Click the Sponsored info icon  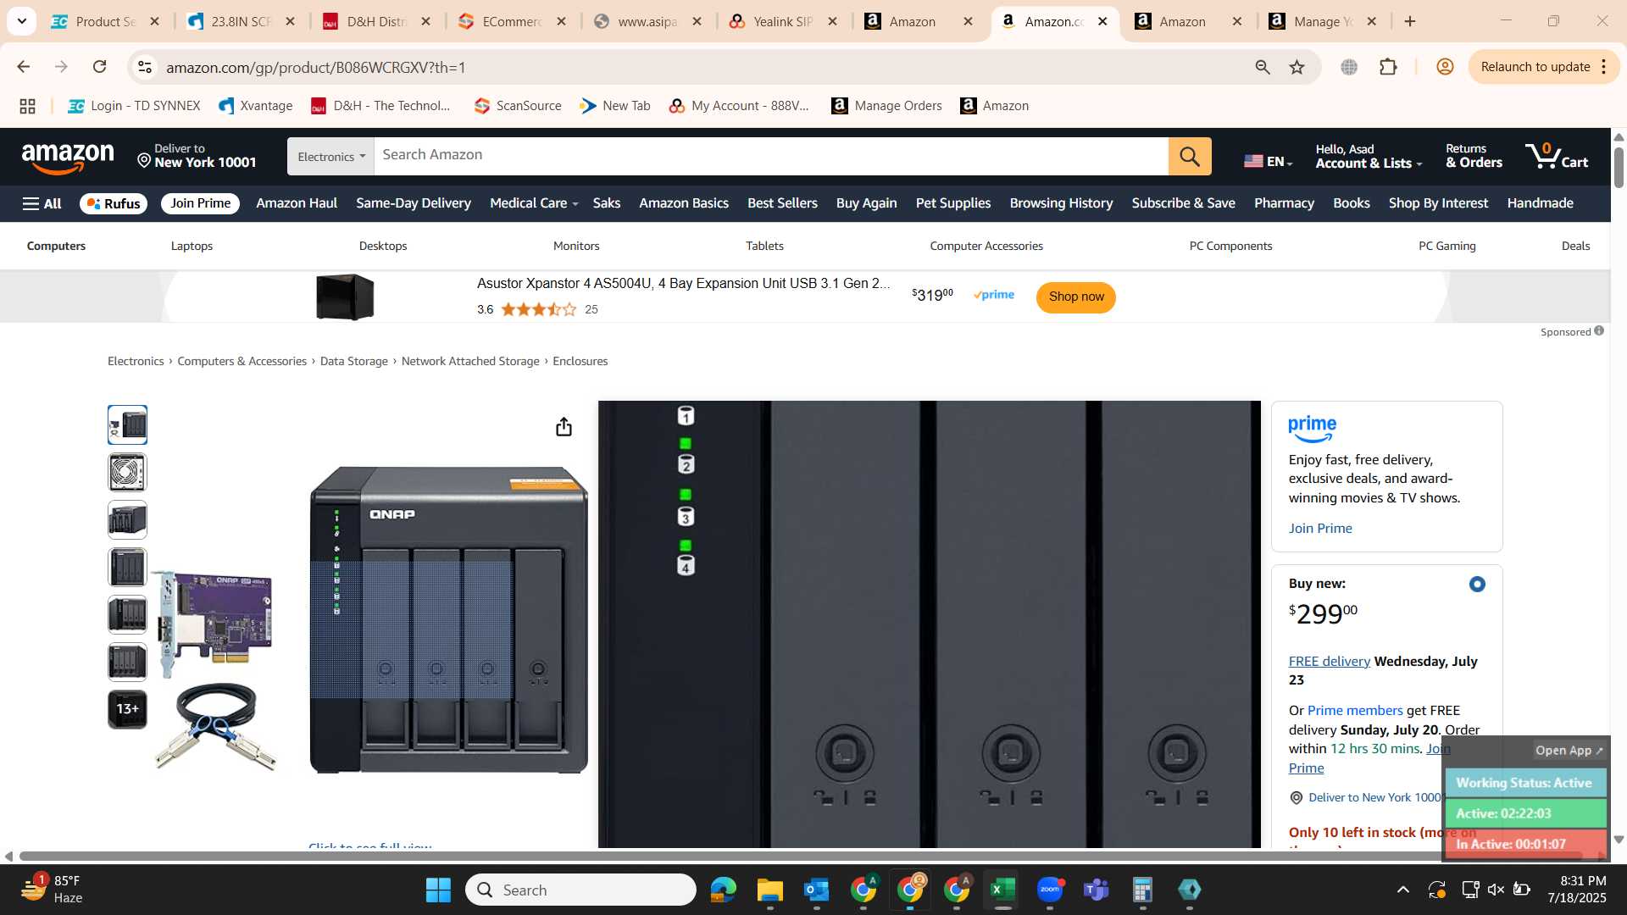1598,331
